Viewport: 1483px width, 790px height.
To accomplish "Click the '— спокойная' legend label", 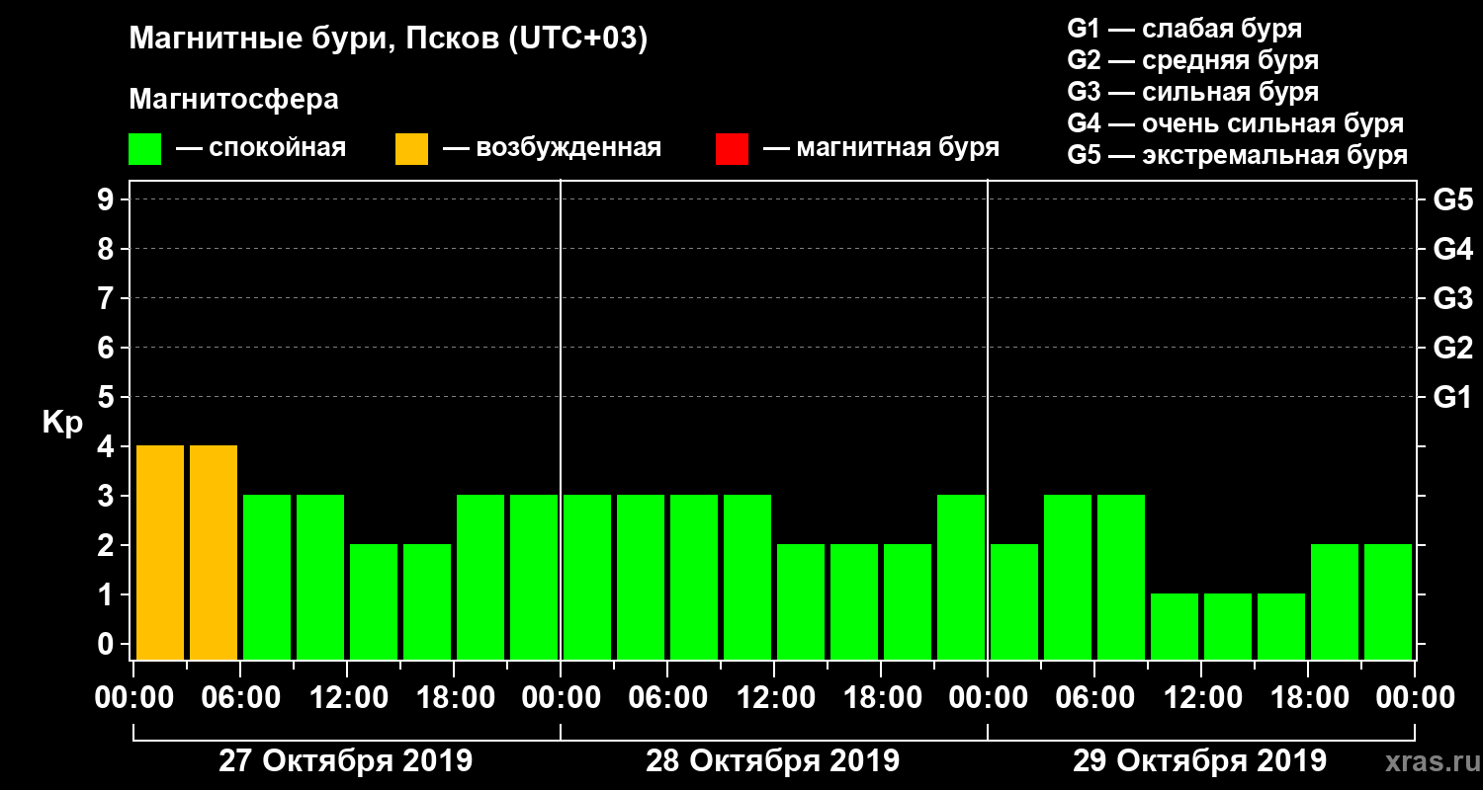I will tap(261, 149).
